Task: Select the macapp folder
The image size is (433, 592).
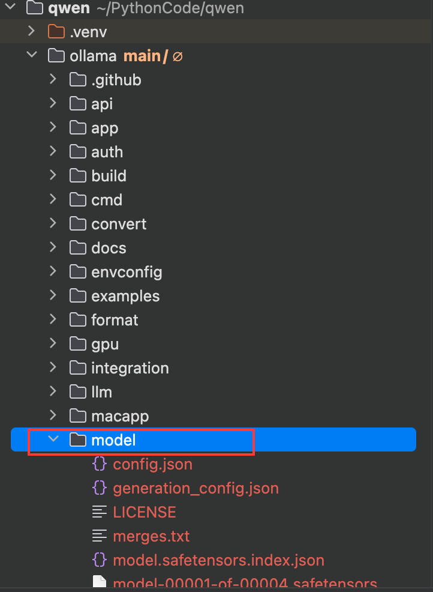Action: click(x=120, y=416)
